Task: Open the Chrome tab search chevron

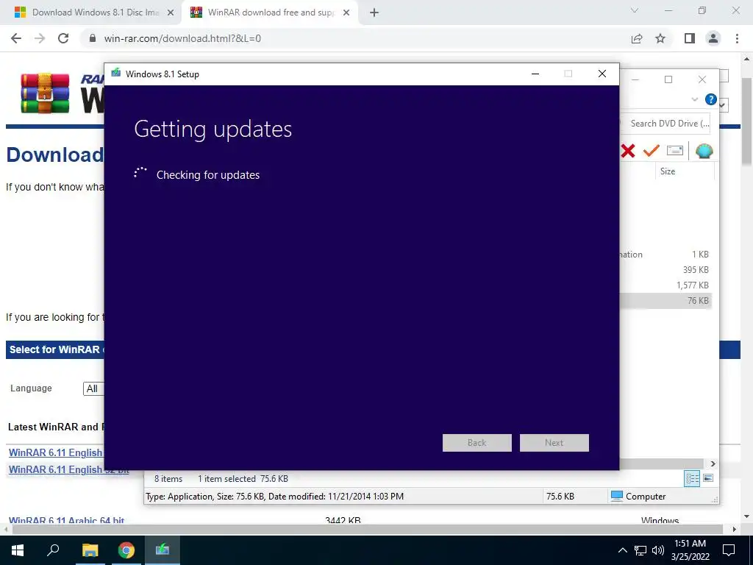Action: click(x=635, y=10)
